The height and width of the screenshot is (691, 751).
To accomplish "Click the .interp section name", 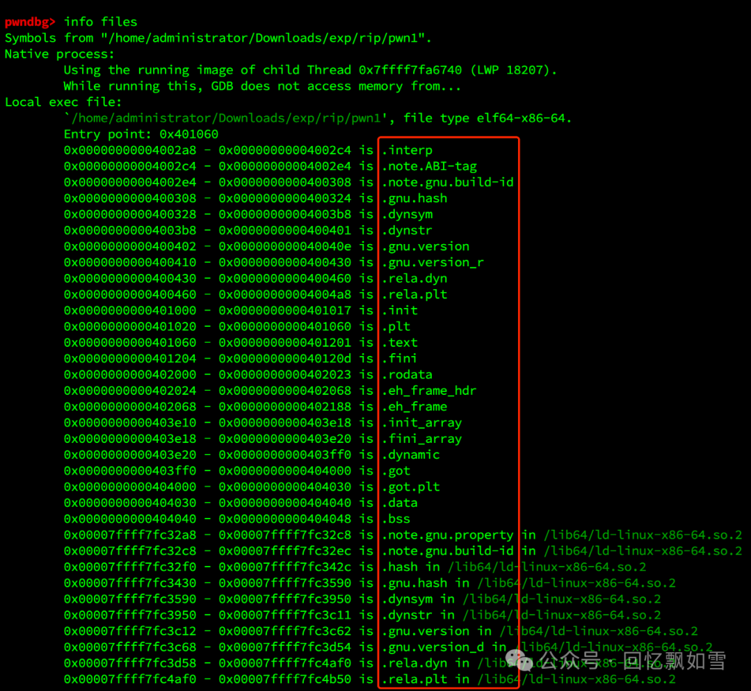I will 407,150.
